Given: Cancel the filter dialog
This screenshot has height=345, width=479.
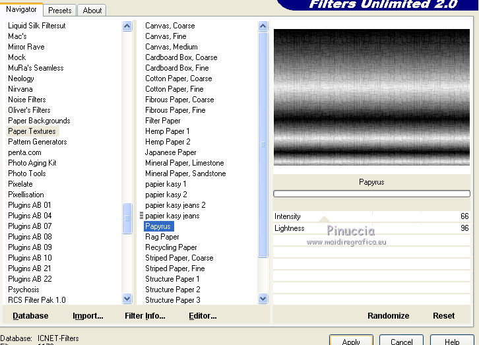Looking at the screenshot, I should click(401, 340).
